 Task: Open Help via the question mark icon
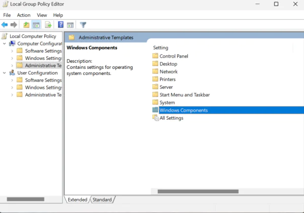[61, 25]
